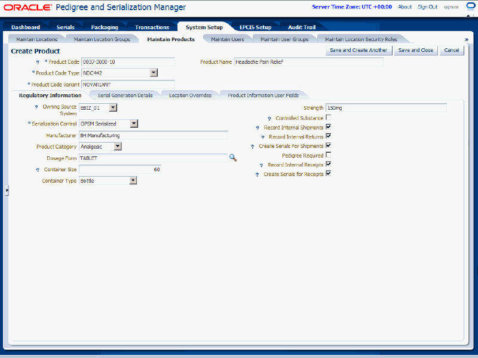Click help icon beside Record Internal Shipments
The image size is (478, 358).
point(258,128)
